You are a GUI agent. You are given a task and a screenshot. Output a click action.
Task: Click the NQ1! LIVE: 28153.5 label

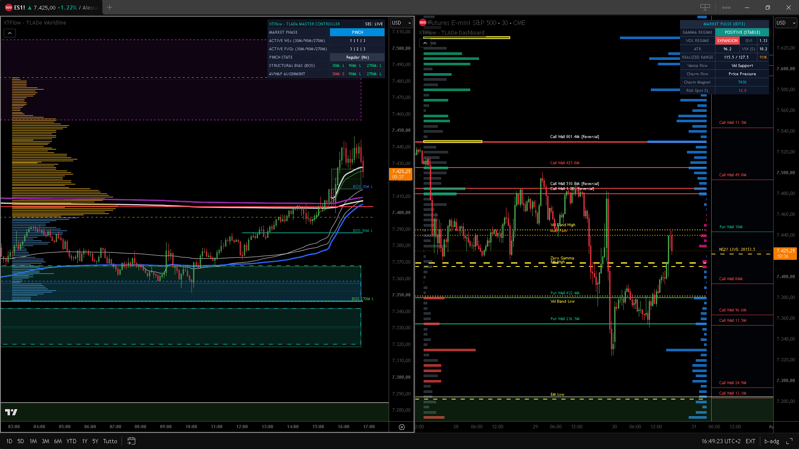coord(737,249)
